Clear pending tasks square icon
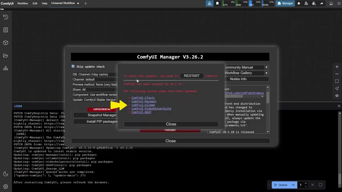 tap(320, 185)
